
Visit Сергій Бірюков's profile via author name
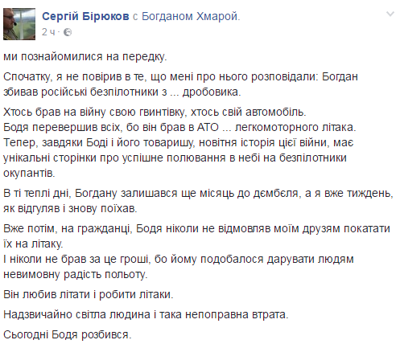[85, 17]
